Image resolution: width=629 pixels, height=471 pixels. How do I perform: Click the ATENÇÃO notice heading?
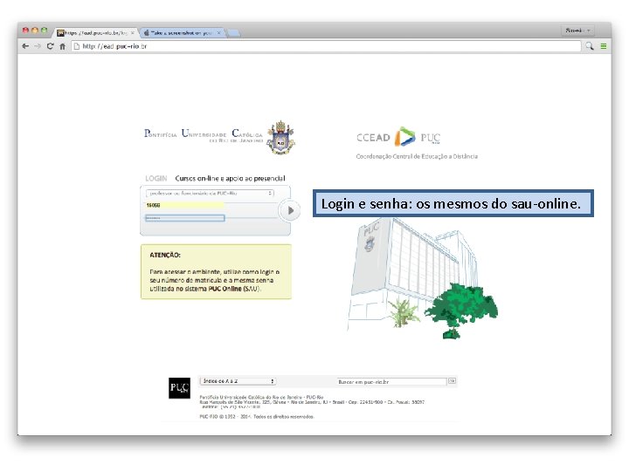tap(165, 255)
